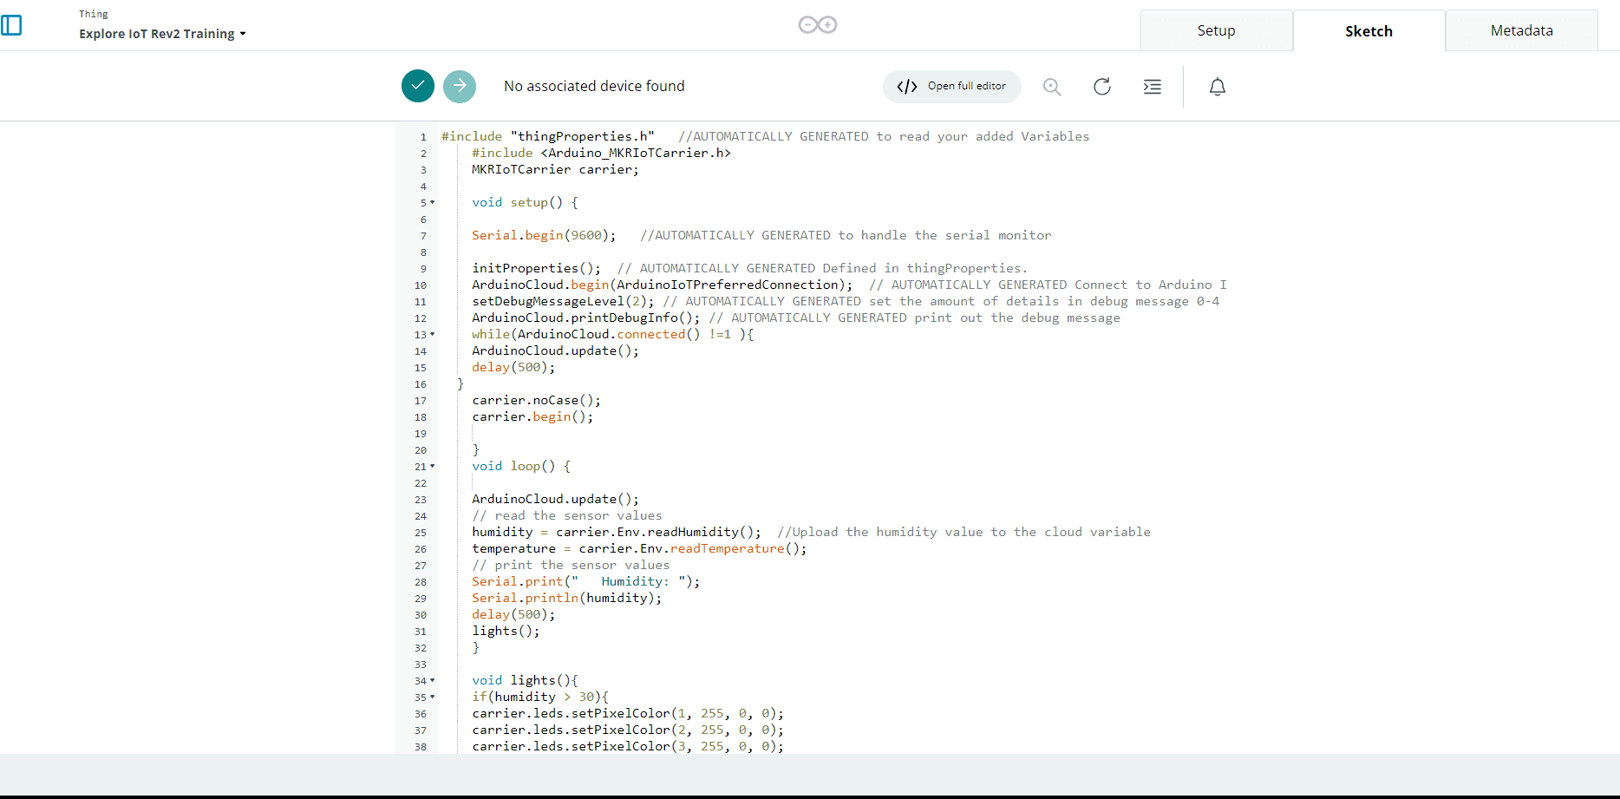Click the circular refresh icon
Screen dimensions: 1620x799
(x=1102, y=87)
